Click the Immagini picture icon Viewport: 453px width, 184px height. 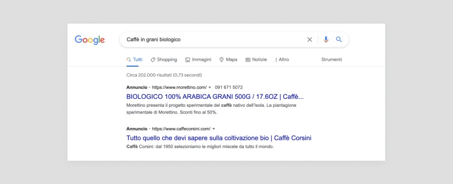[x=188, y=60]
